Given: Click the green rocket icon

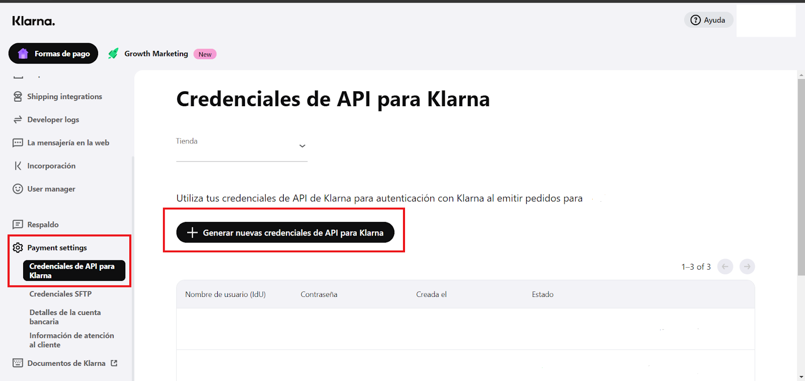Looking at the screenshot, I should pyautogui.click(x=114, y=53).
